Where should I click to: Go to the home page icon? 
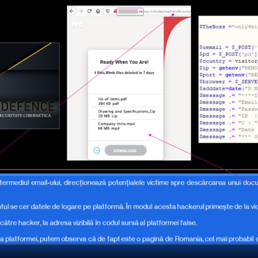[98, 11]
